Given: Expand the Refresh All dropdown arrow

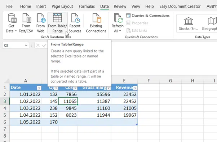Looking at the screenshot, I should point(120,31).
